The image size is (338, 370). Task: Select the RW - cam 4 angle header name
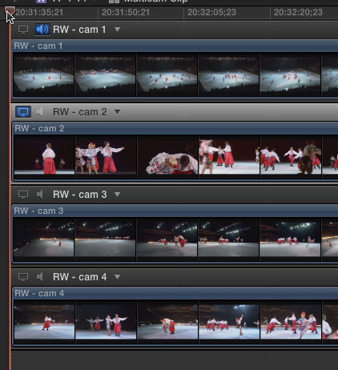[x=79, y=277]
